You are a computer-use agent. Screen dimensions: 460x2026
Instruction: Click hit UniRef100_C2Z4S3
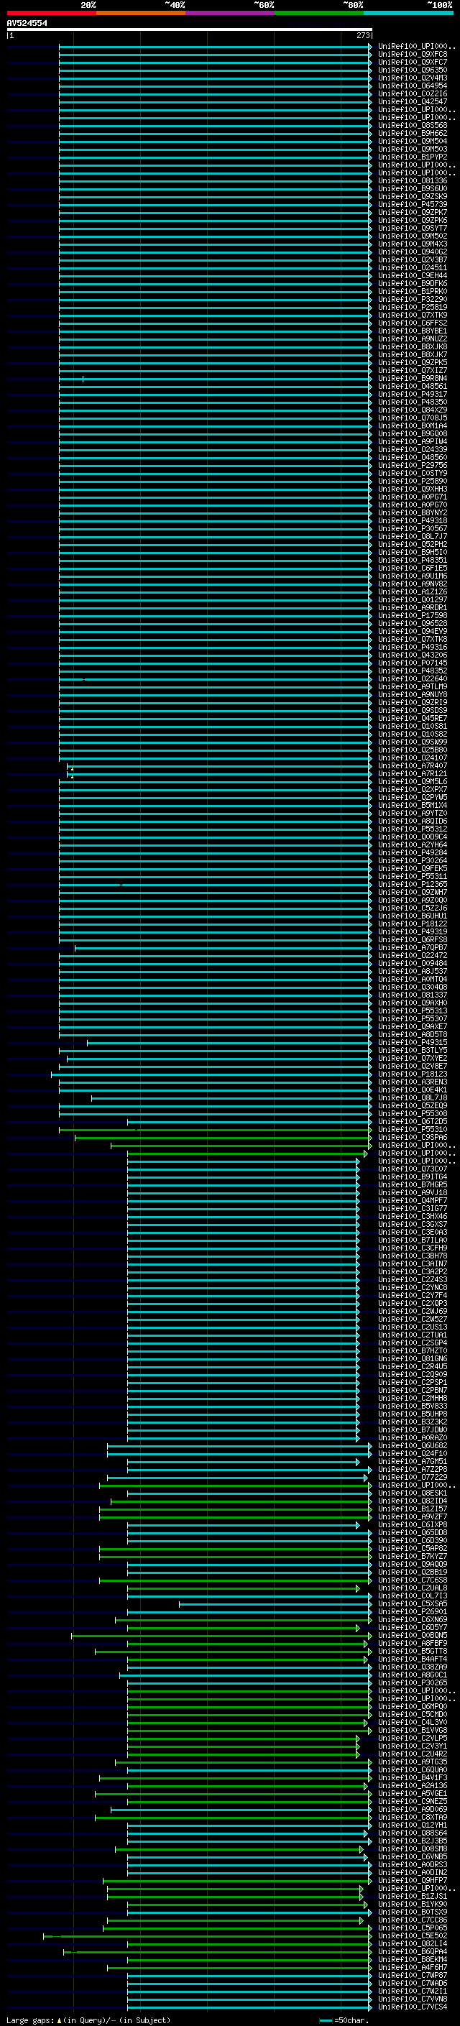(x=413, y=1279)
